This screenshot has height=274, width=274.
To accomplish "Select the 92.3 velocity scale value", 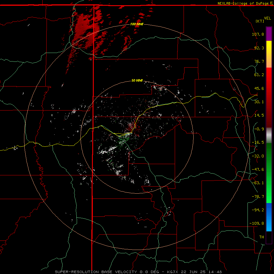I will [x=259, y=48].
